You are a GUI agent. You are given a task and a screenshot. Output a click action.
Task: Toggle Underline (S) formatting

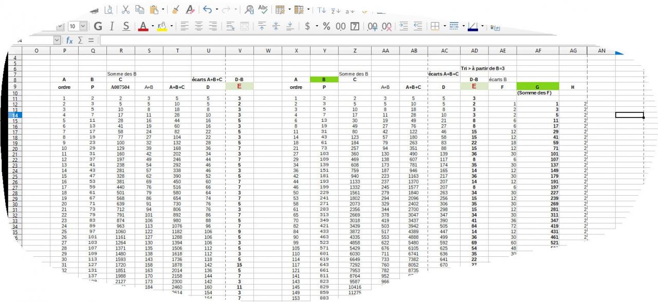(x=125, y=26)
